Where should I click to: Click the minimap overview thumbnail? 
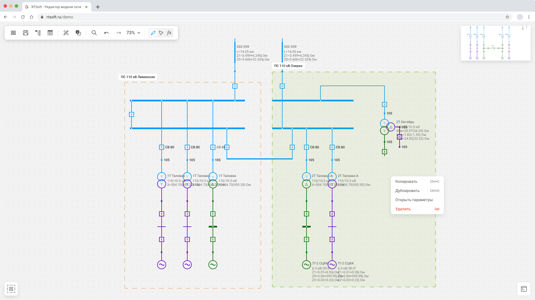click(495, 43)
